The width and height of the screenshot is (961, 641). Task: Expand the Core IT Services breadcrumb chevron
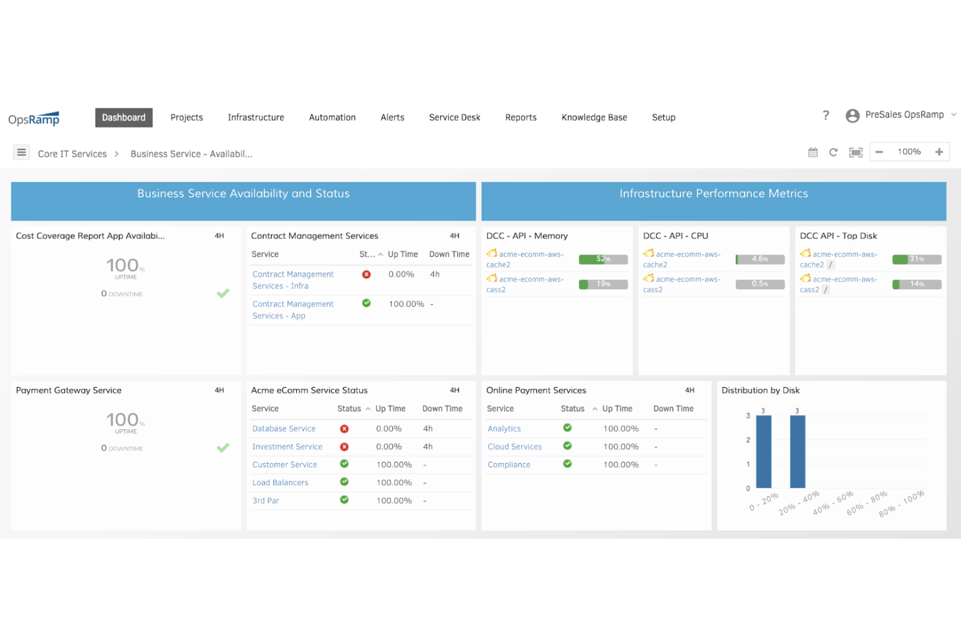point(116,153)
